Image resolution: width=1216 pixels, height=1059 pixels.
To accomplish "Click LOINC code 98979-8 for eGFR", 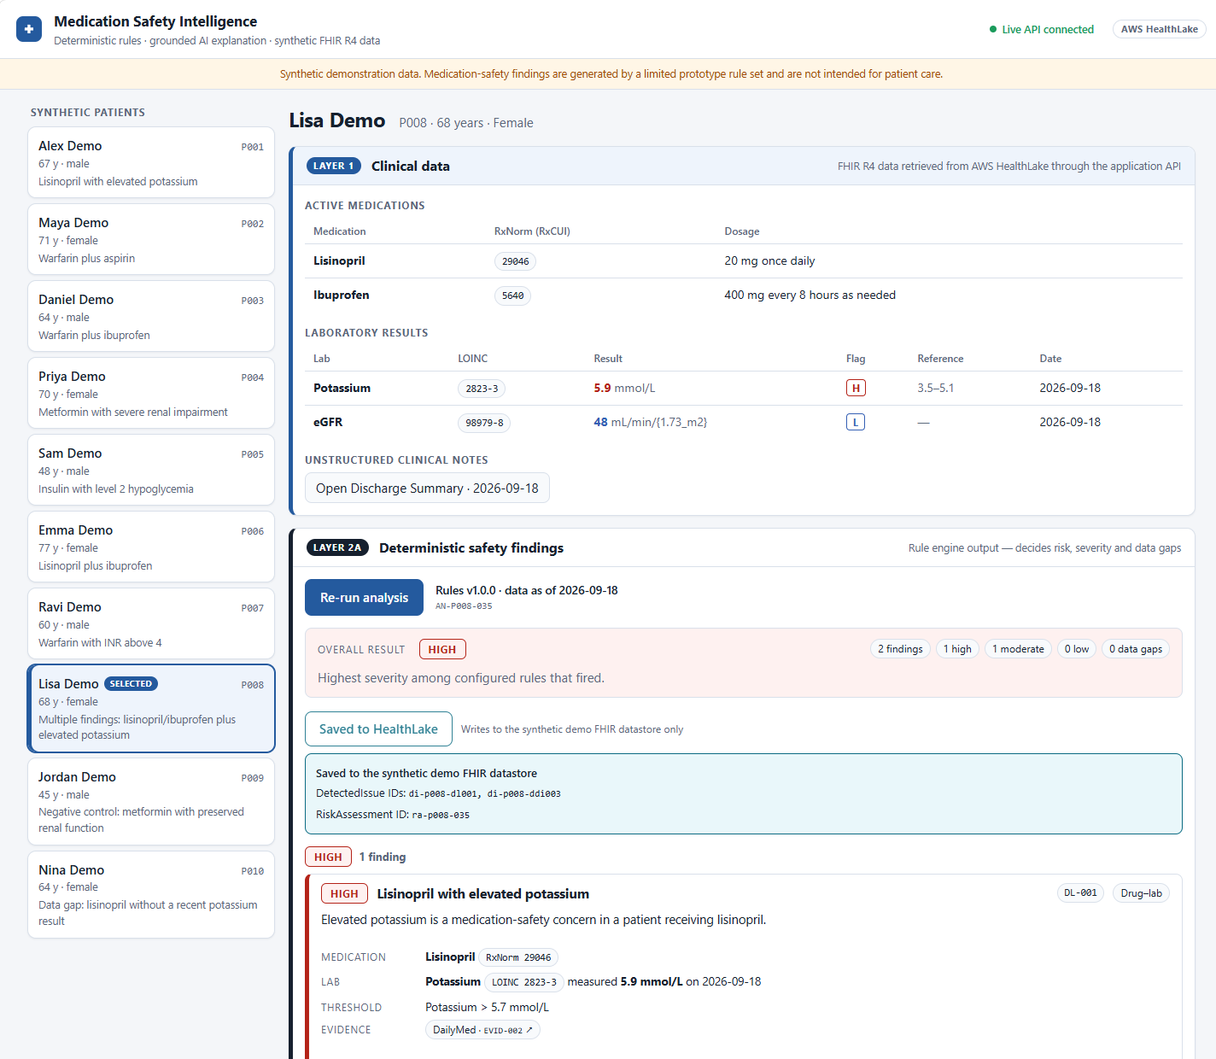I will click(484, 423).
